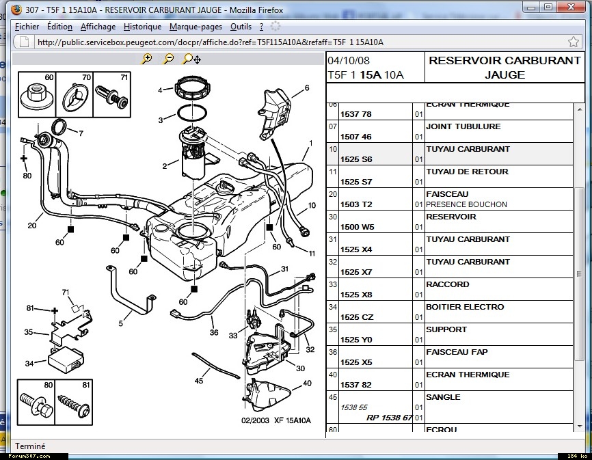592x460 pixels.
Task: Zoom out with the minus magnifier icon
Action: [x=168, y=59]
